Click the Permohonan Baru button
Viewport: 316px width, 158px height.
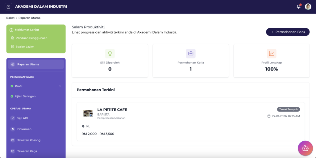[x=288, y=32]
